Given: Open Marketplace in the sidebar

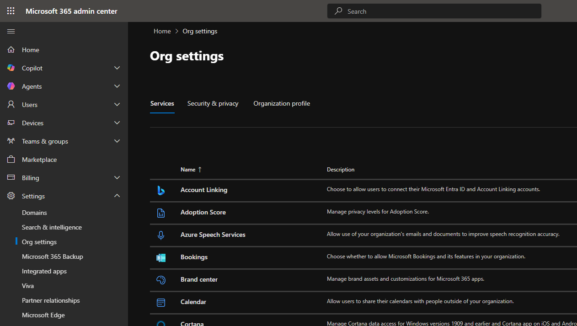Looking at the screenshot, I should (39, 160).
